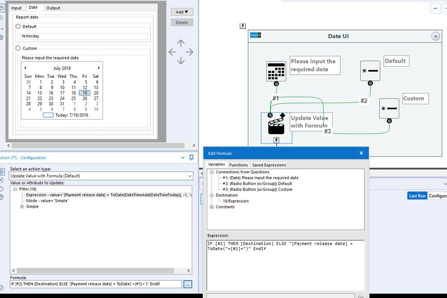Click the Delete button
The width and height of the screenshot is (447, 298).
(x=182, y=22)
